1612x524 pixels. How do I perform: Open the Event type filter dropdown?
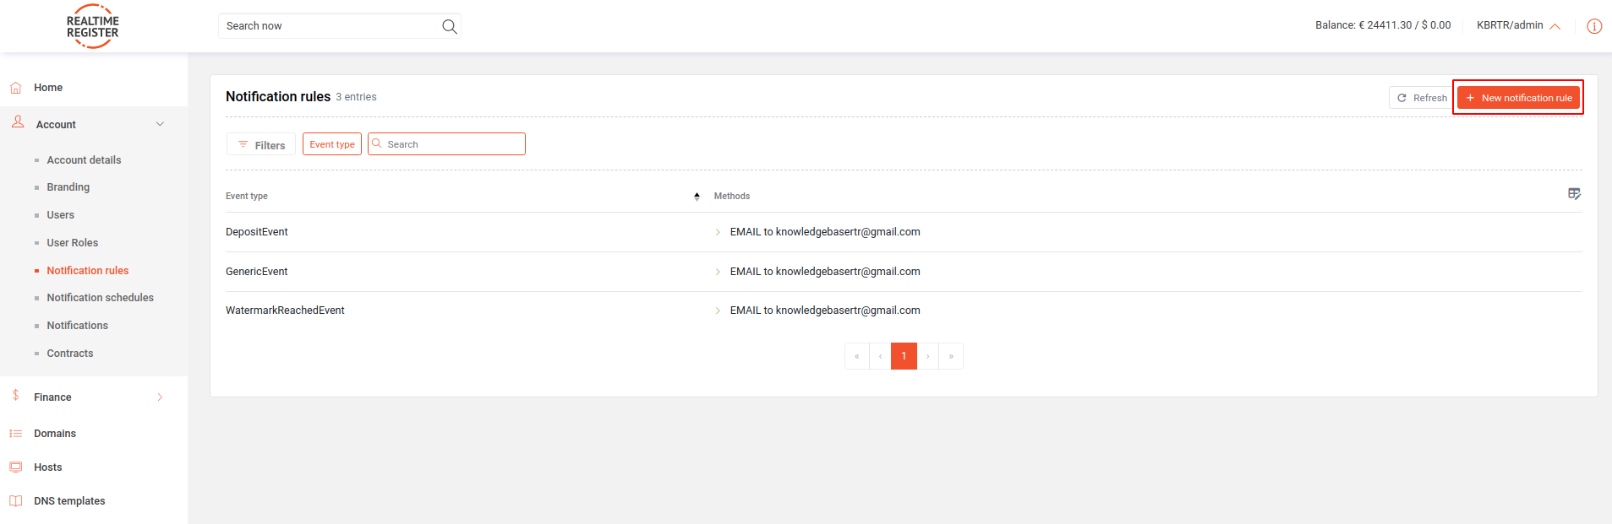point(332,144)
